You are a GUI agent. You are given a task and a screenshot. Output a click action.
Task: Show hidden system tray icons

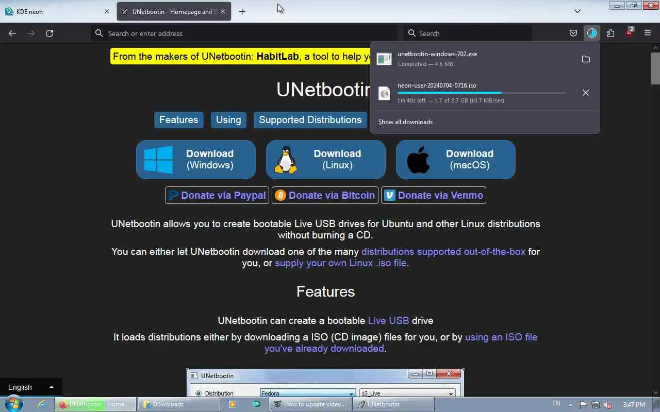click(x=570, y=405)
